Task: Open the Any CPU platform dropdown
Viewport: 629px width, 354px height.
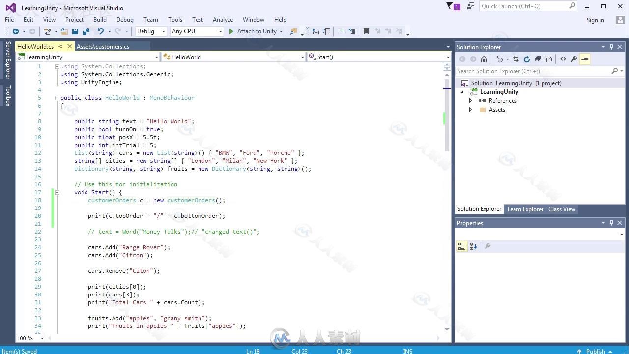Action: (x=220, y=31)
